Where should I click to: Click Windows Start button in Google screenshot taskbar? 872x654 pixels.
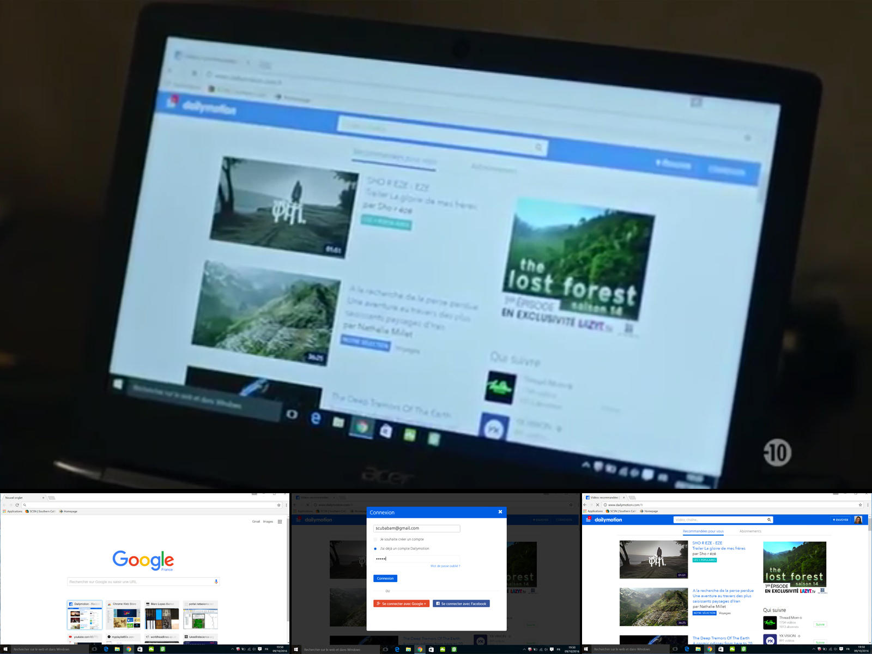pyautogui.click(x=5, y=649)
